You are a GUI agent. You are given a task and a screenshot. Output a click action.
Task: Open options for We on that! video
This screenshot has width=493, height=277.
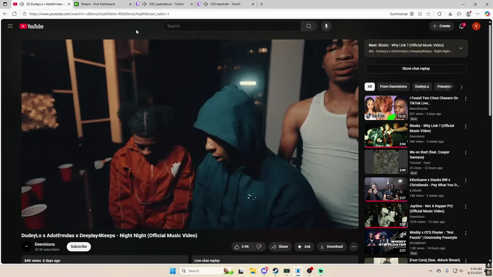(x=466, y=153)
